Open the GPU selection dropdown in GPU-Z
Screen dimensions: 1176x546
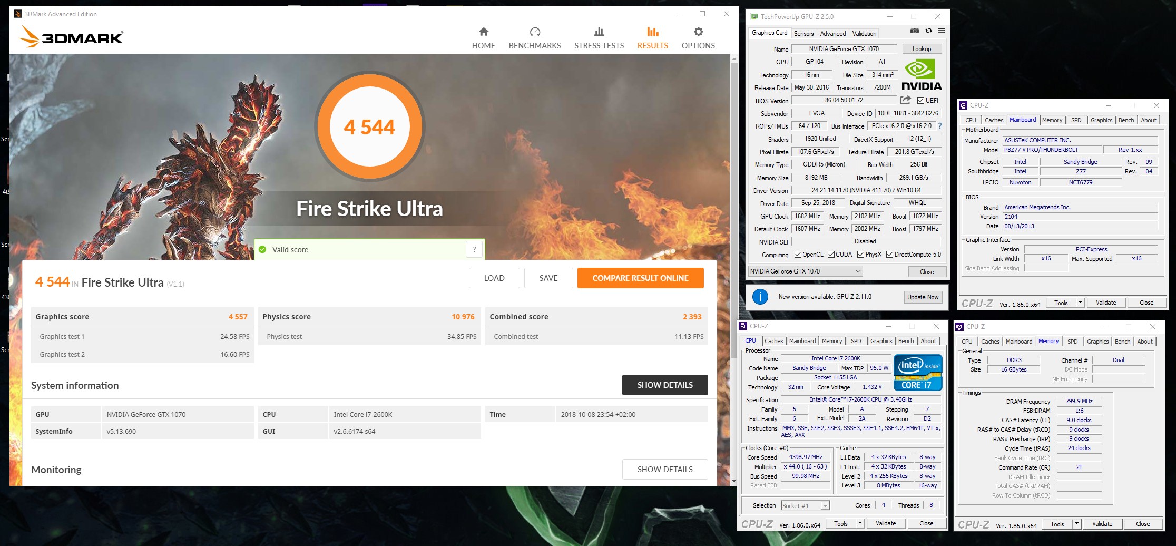tap(805, 271)
